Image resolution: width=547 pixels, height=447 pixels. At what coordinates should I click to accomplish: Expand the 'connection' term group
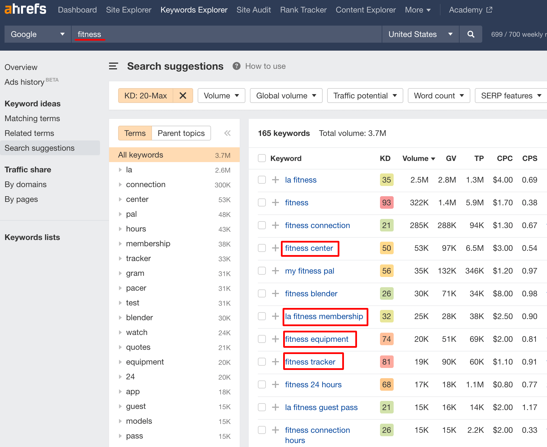pyautogui.click(x=120, y=185)
